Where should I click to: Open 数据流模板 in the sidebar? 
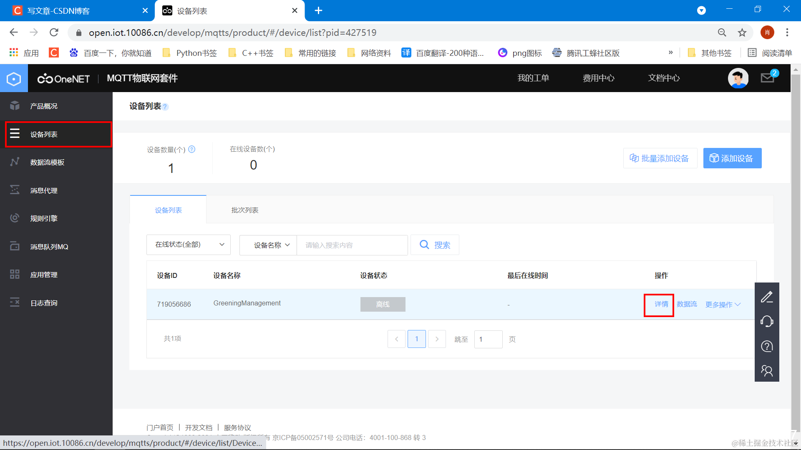click(47, 162)
